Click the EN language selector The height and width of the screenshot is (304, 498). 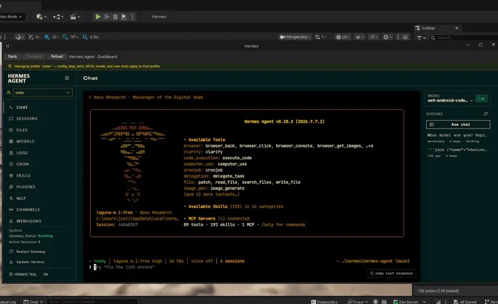coord(46,274)
